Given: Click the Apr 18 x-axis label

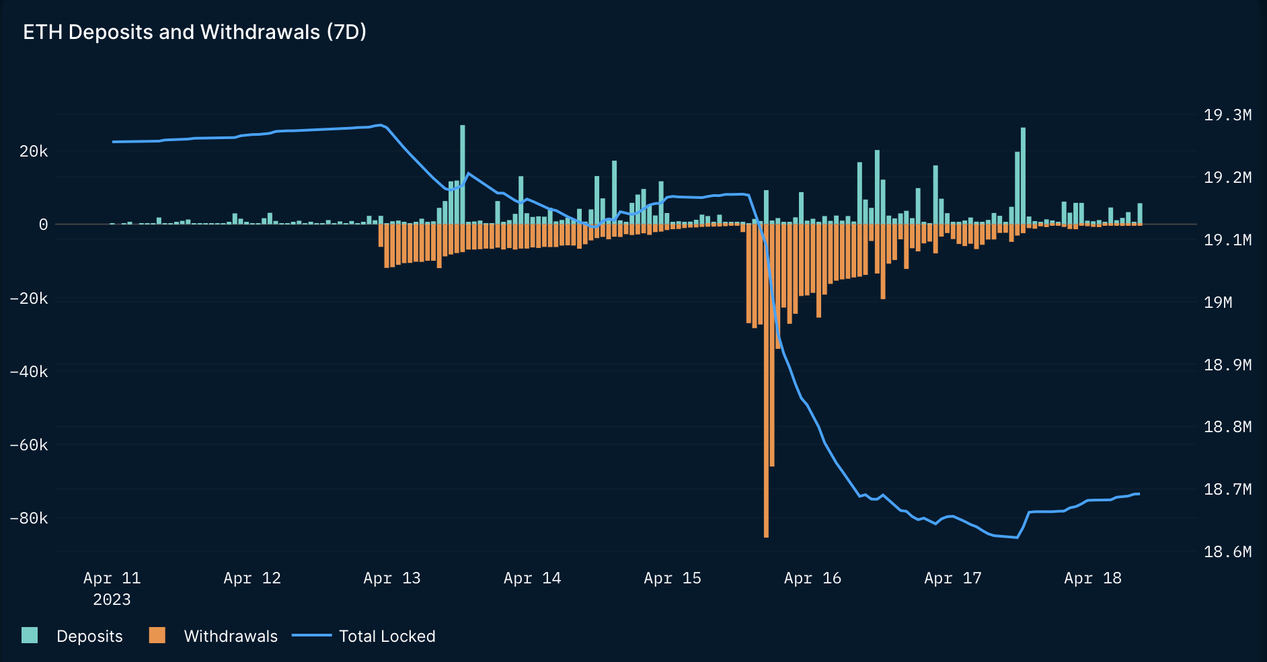Looking at the screenshot, I should point(1093,578).
